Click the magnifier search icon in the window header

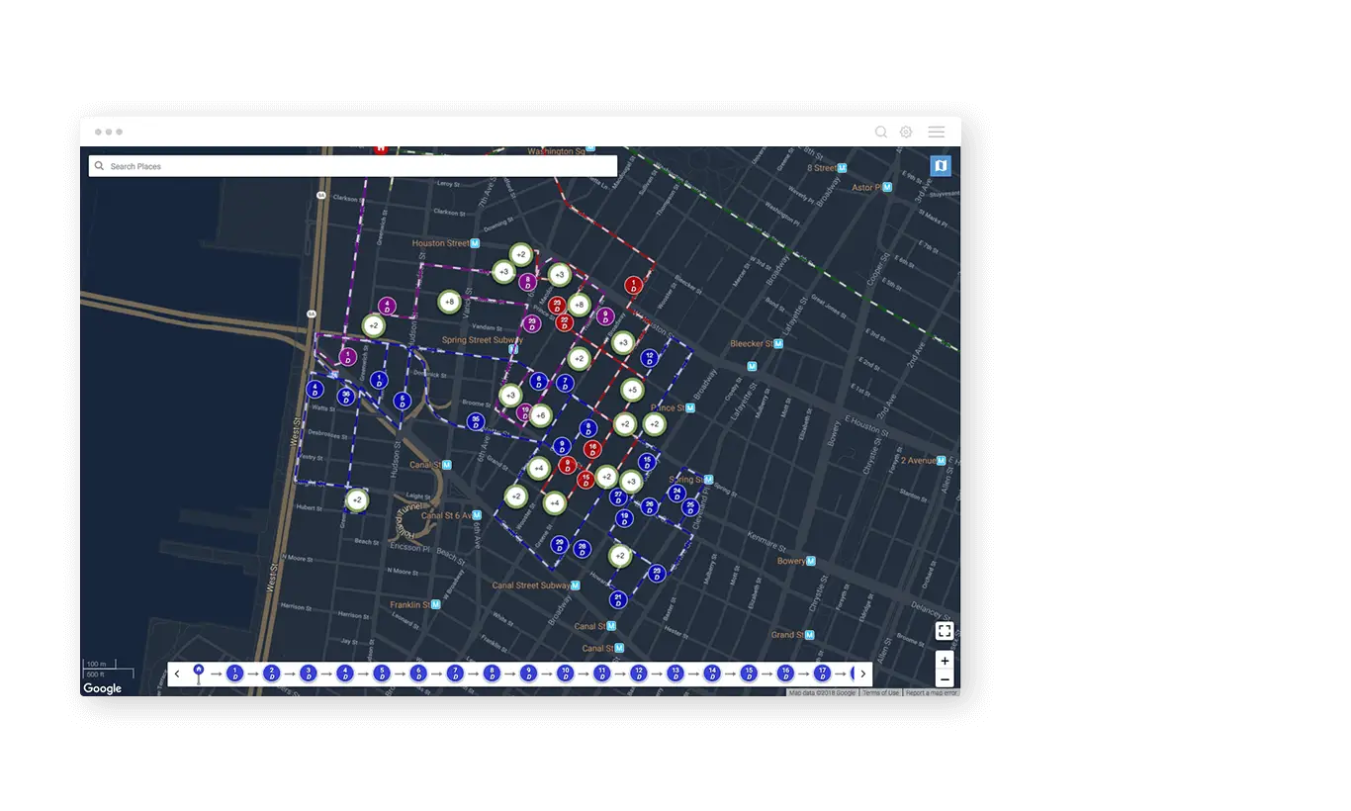tap(881, 132)
